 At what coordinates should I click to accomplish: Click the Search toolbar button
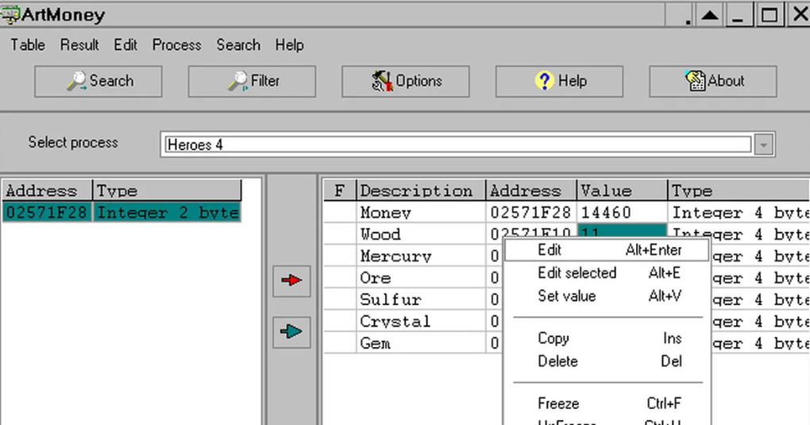(98, 81)
